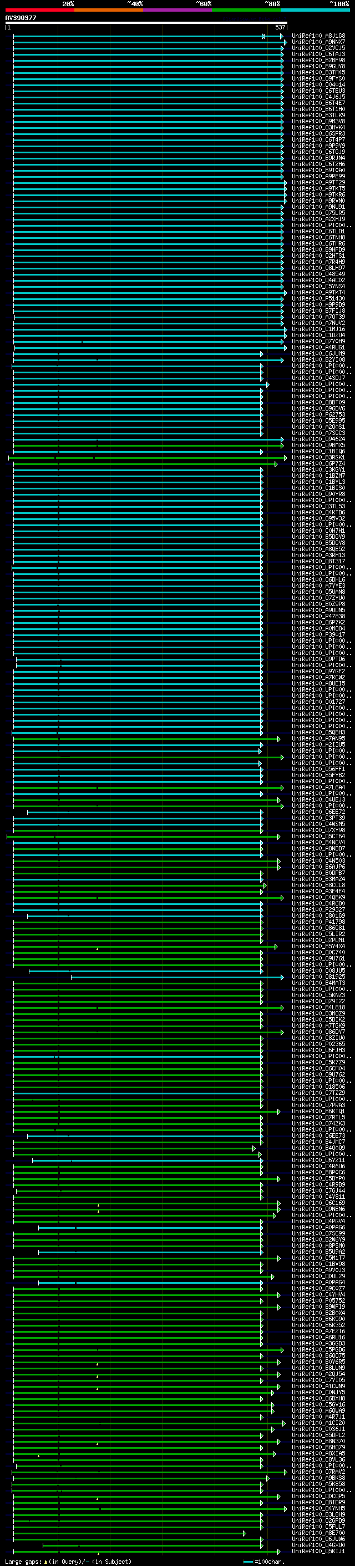Image resolution: width=355 pixels, height=1566 pixels.
Task: Select the UniRef100_B4NCV4 label
Action: pyautogui.click(x=318, y=842)
